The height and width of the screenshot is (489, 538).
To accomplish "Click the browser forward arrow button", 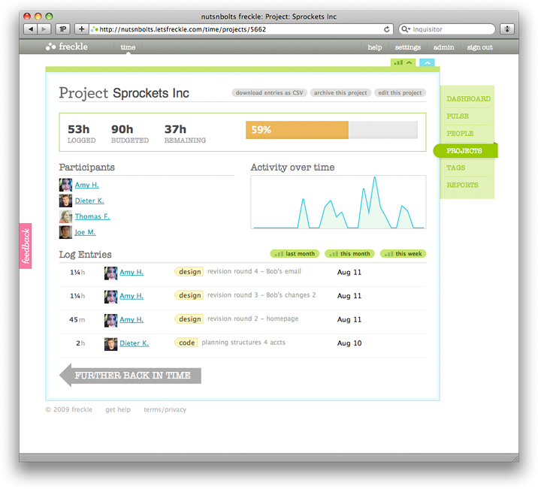I will (44, 29).
